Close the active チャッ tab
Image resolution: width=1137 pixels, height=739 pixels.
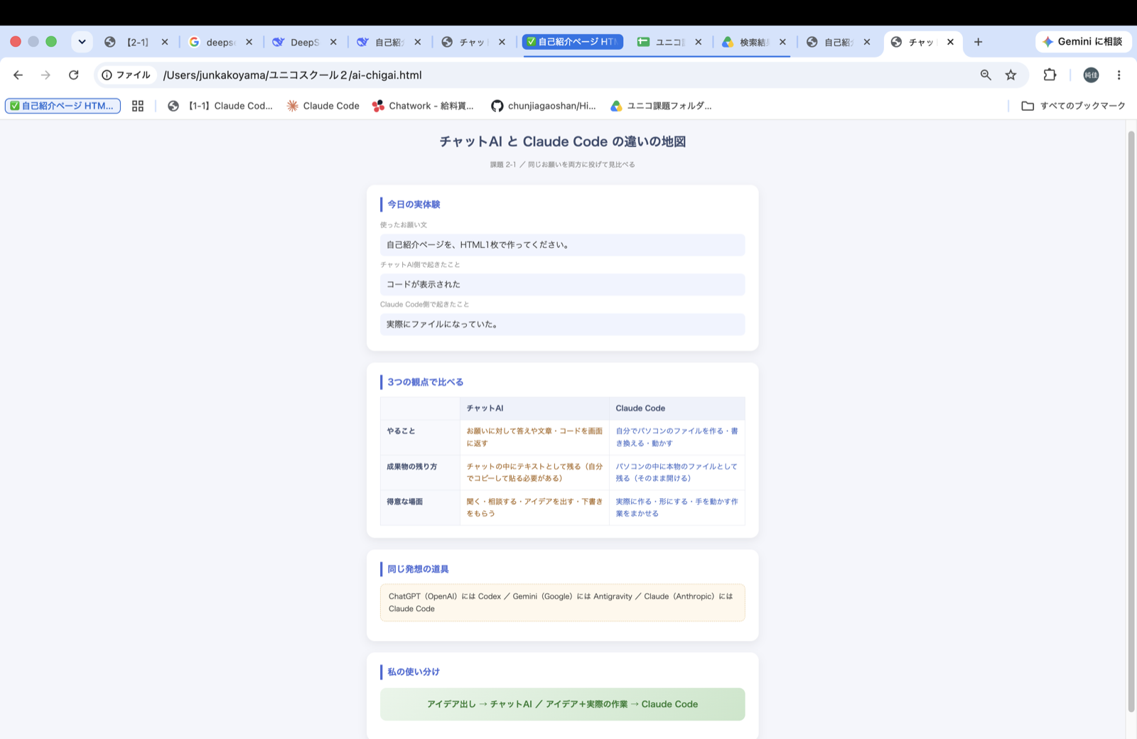[x=950, y=42]
